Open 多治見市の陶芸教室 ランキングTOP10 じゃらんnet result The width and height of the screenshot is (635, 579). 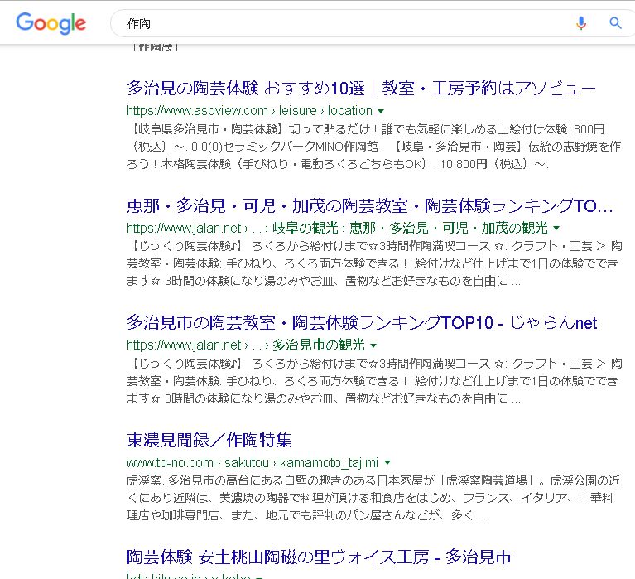click(x=362, y=323)
